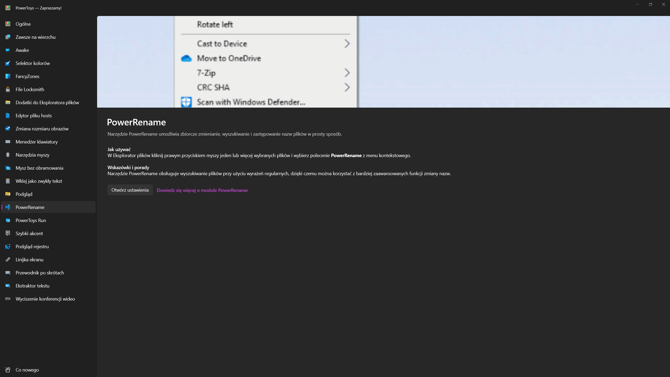The image size is (670, 377).
Task: Open Menedżer klawiatury via its keyboard icon
Action: coord(8,142)
